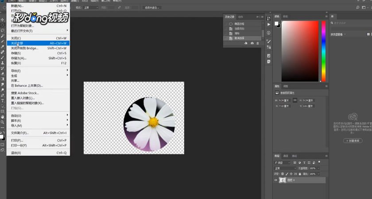Open the workspace switcher icon
Viewport: 372px width, 199px height.
point(364,8)
